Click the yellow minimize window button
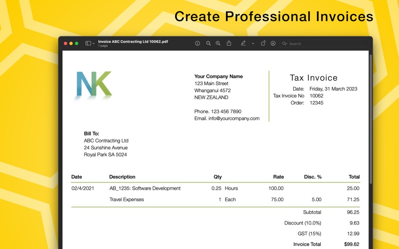 [71, 43]
